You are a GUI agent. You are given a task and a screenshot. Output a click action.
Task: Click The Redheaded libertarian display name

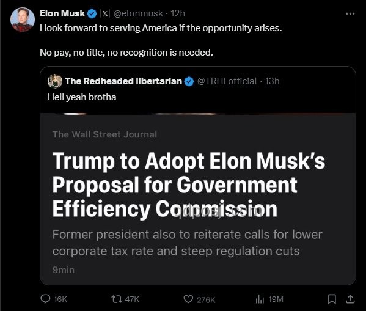pyautogui.click(x=123, y=81)
